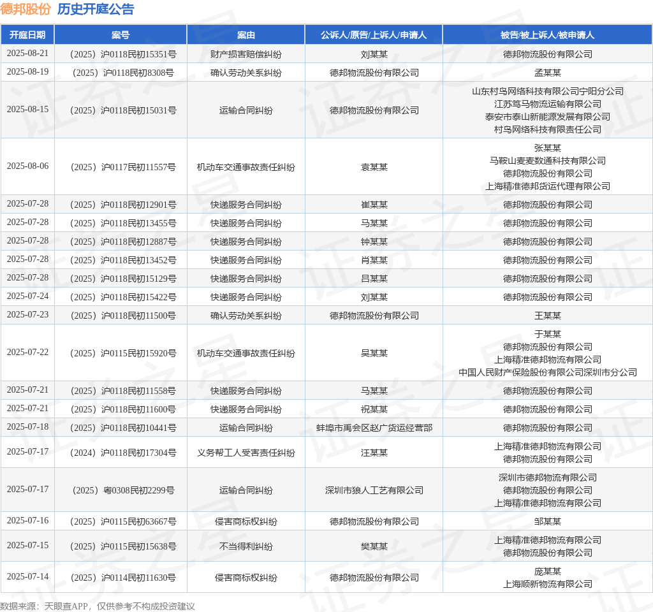The width and height of the screenshot is (653, 612).
Task: Click date cell 2025-08-21
Action: tap(27, 54)
